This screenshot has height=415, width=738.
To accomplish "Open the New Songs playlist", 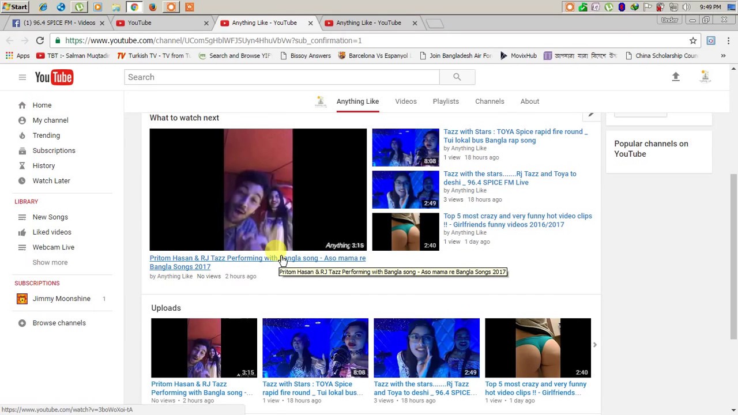I will 50,217.
